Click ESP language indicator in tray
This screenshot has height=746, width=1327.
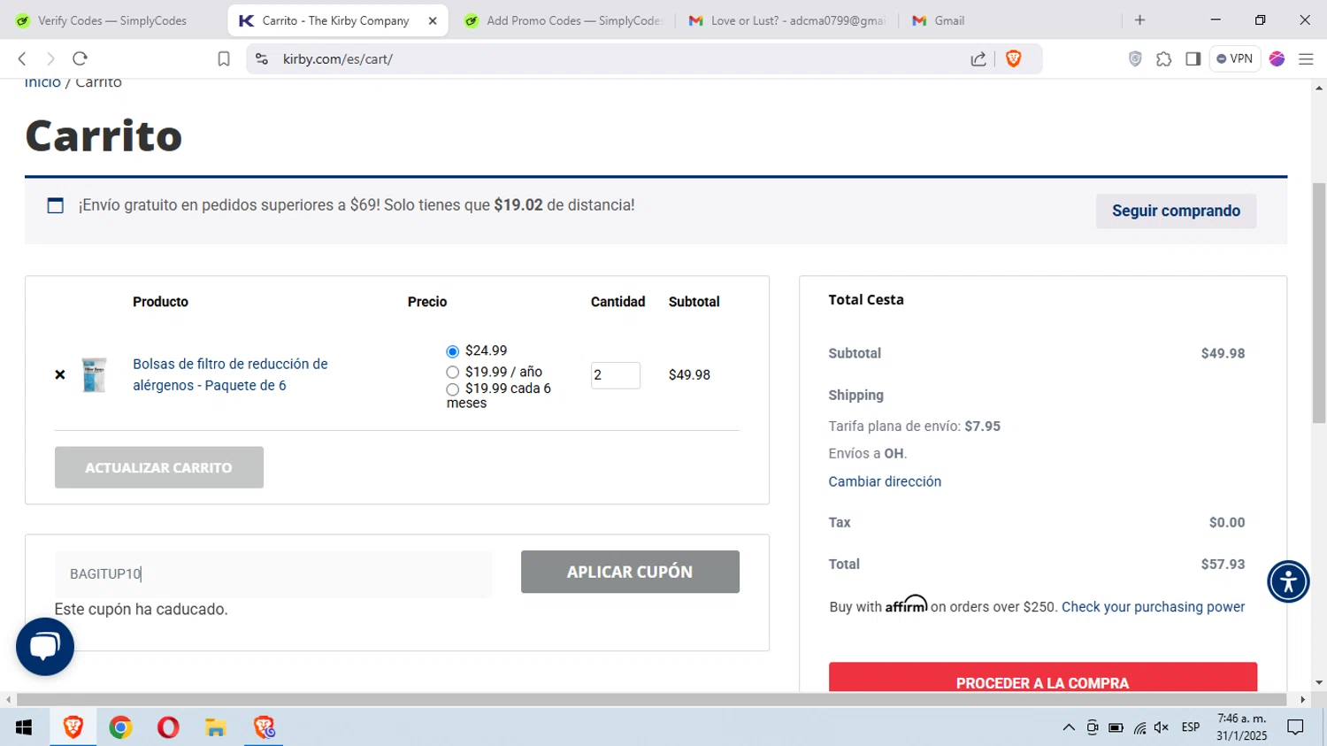coord(1191,727)
